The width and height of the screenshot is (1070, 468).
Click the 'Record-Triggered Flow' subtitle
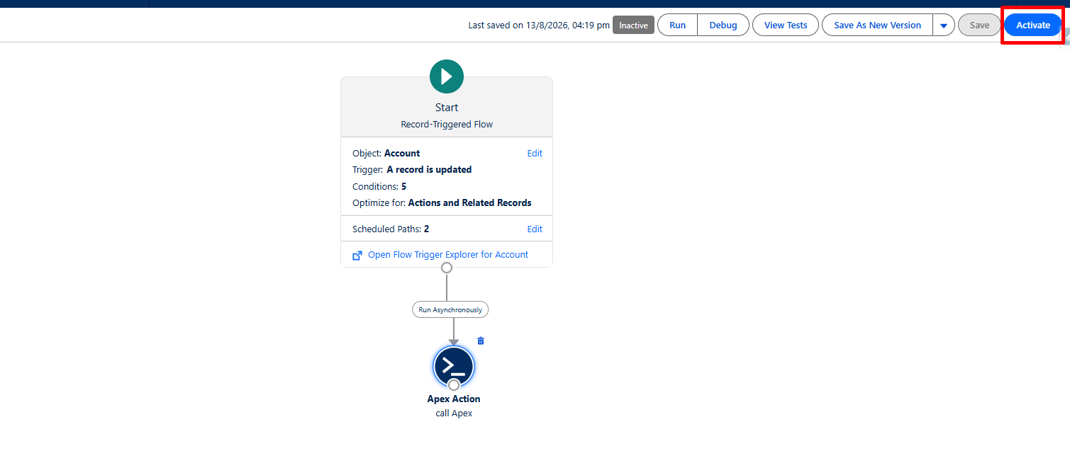[x=447, y=125]
